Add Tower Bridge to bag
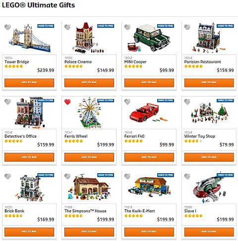Image resolution: width=238 pixels, height=241 pixels. (29, 83)
